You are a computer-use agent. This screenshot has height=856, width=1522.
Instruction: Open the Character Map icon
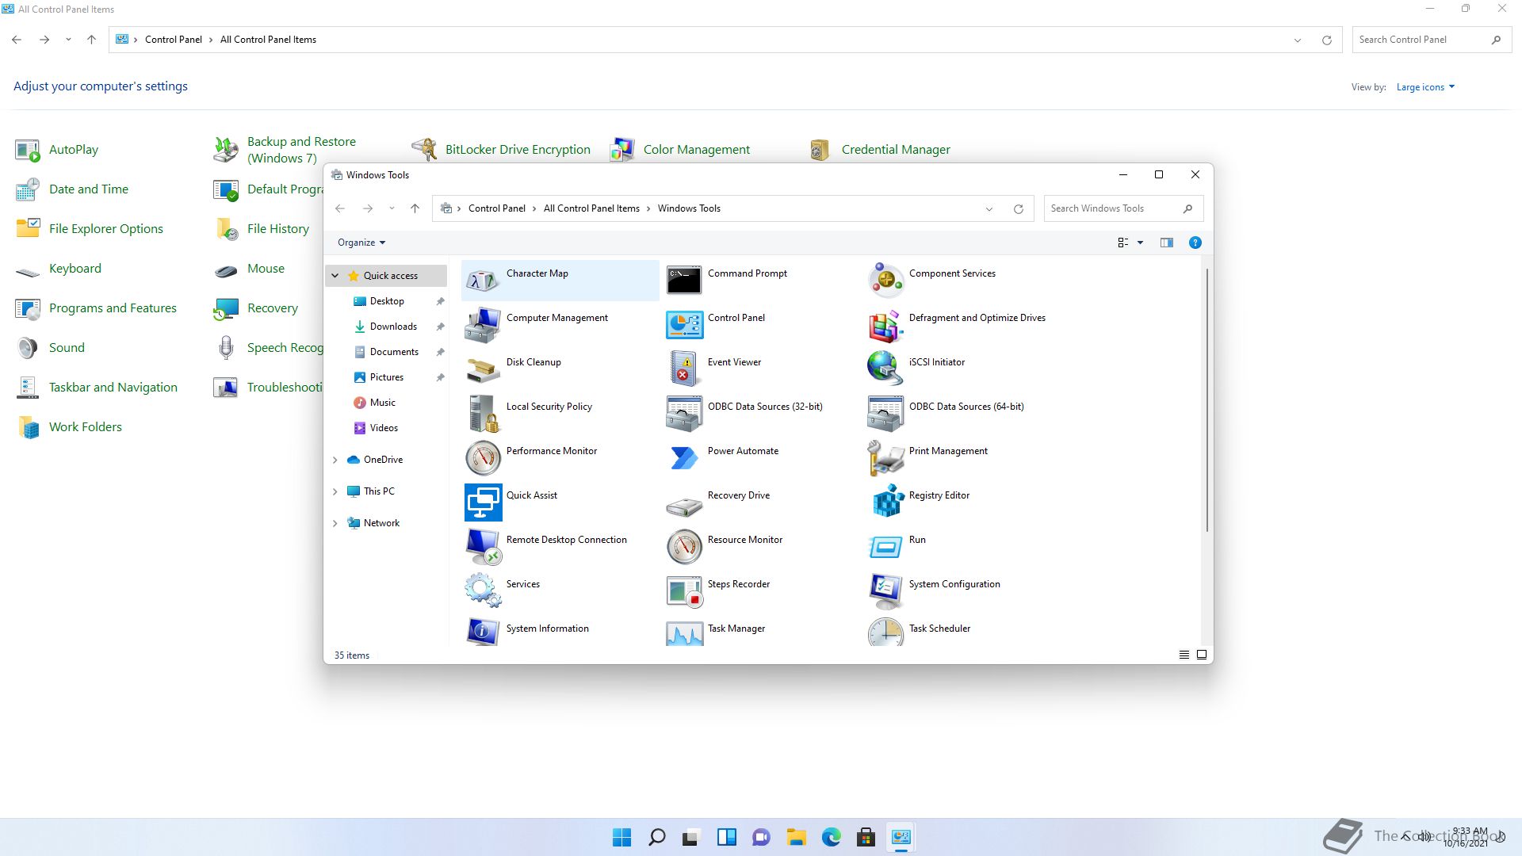(483, 280)
